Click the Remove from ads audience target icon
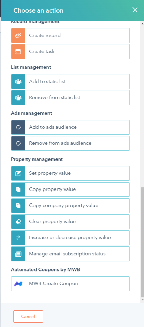Screen dimensions: 144x327 coord(18,143)
